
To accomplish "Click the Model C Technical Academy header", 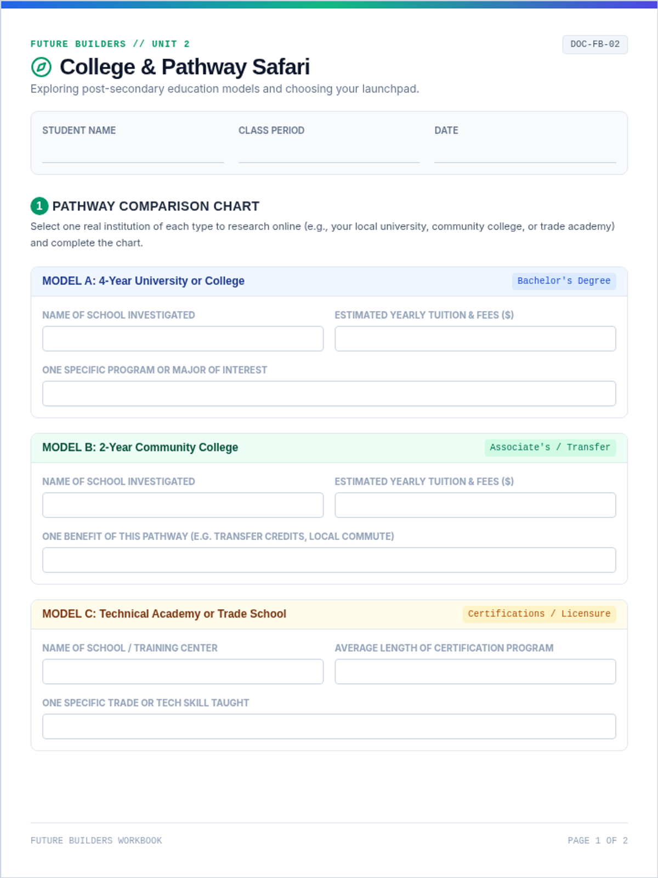I will (164, 614).
